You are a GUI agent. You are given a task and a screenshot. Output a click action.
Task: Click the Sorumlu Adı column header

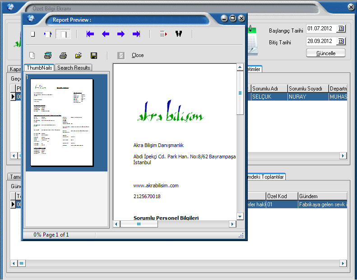click(269, 89)
